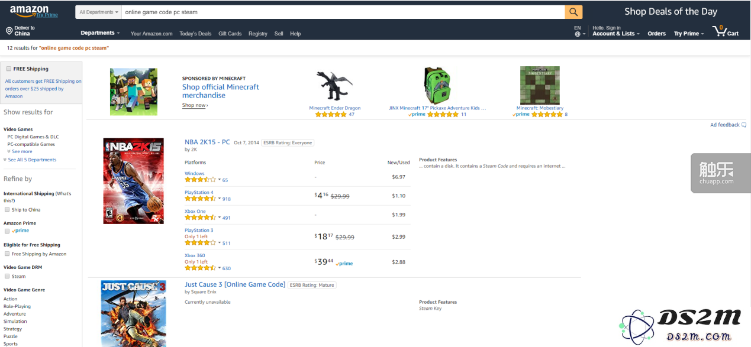Click the orange search magnifier button
This screenshot has width=751, height=347.
tap(573, 12)
